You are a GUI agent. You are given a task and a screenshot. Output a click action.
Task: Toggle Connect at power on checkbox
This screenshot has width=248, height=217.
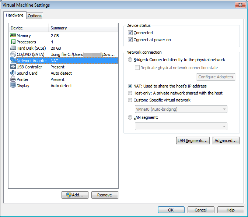coord(130,40)
